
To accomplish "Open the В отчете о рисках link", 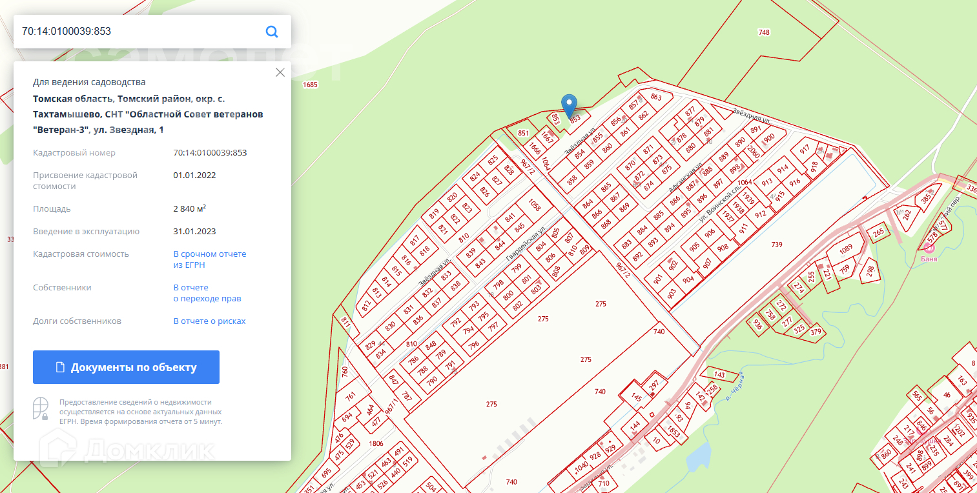I will (x=210, y=321).
